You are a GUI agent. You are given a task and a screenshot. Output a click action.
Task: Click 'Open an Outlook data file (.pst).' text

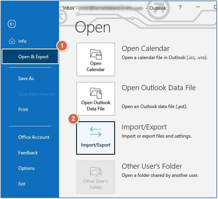point(154,106)
